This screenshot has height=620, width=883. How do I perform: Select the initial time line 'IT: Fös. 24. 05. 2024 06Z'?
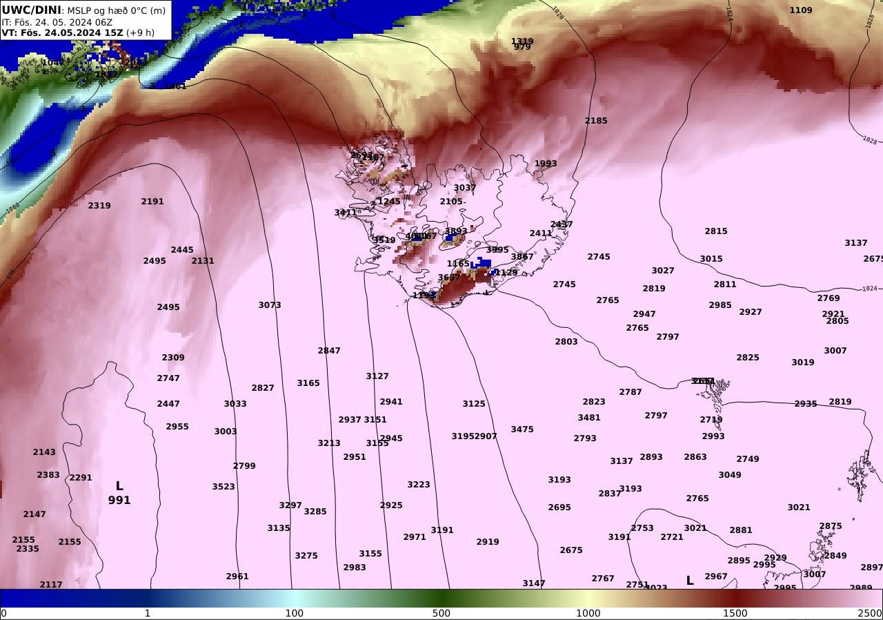[57, 21]
